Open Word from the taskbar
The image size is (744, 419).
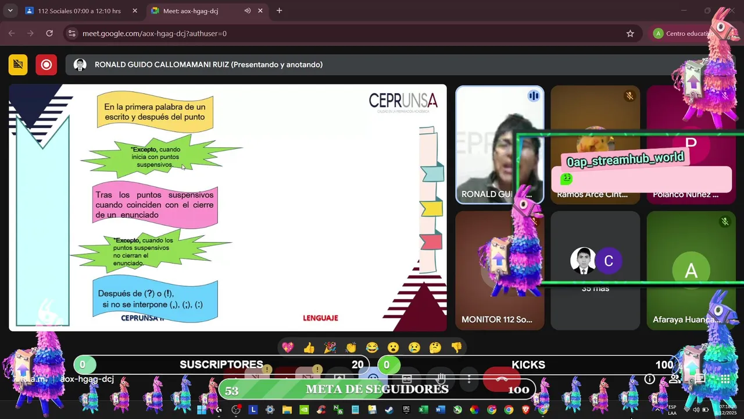coord(440,410)
